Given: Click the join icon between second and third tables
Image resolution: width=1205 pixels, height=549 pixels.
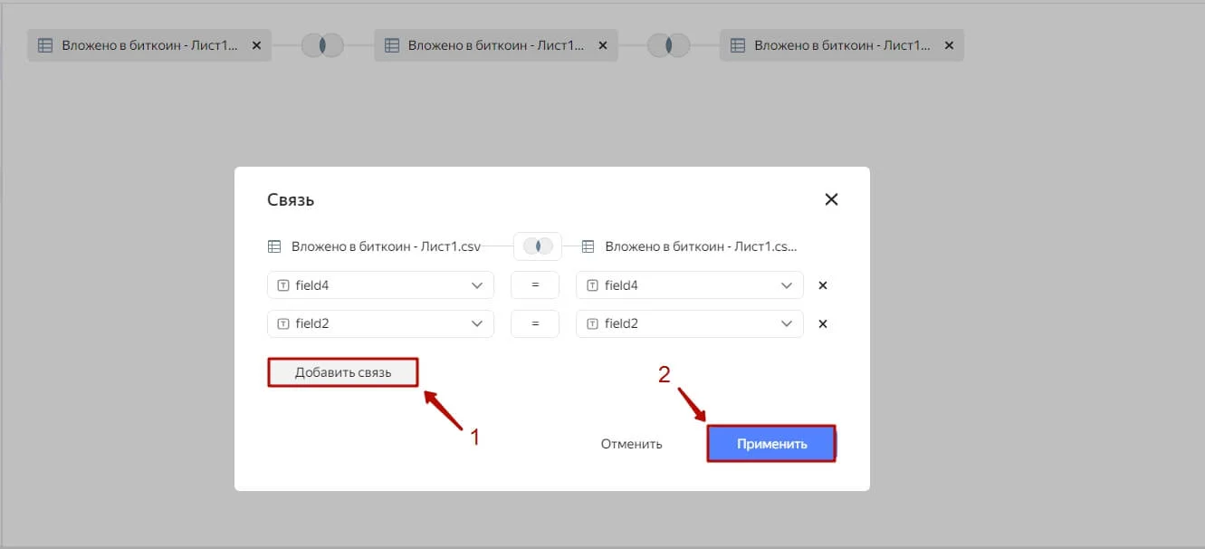Looking at the screenshot, I should (668, 45).
